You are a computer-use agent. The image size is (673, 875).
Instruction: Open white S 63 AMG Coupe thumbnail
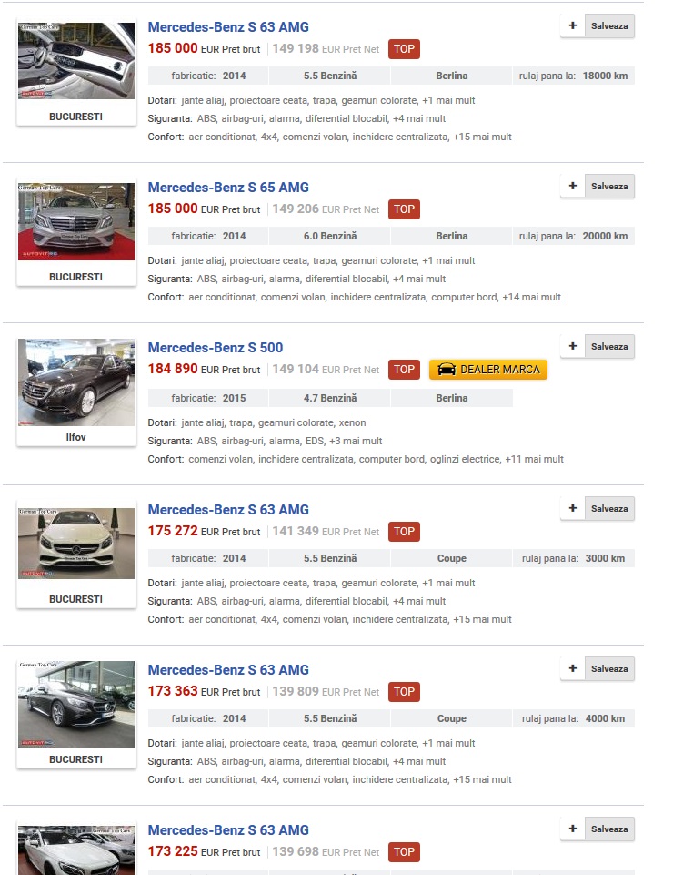pyautogui.click(x=76, y=544)
